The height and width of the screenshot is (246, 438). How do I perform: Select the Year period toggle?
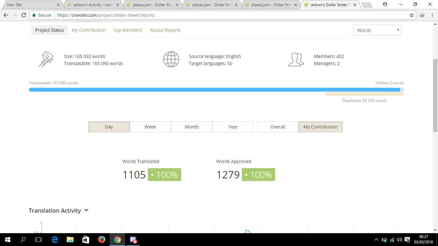tap(233, 127)
